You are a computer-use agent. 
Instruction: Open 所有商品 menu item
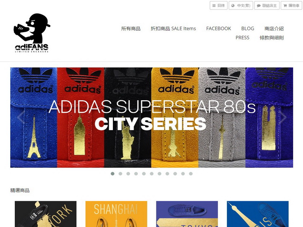pos(131,29)
